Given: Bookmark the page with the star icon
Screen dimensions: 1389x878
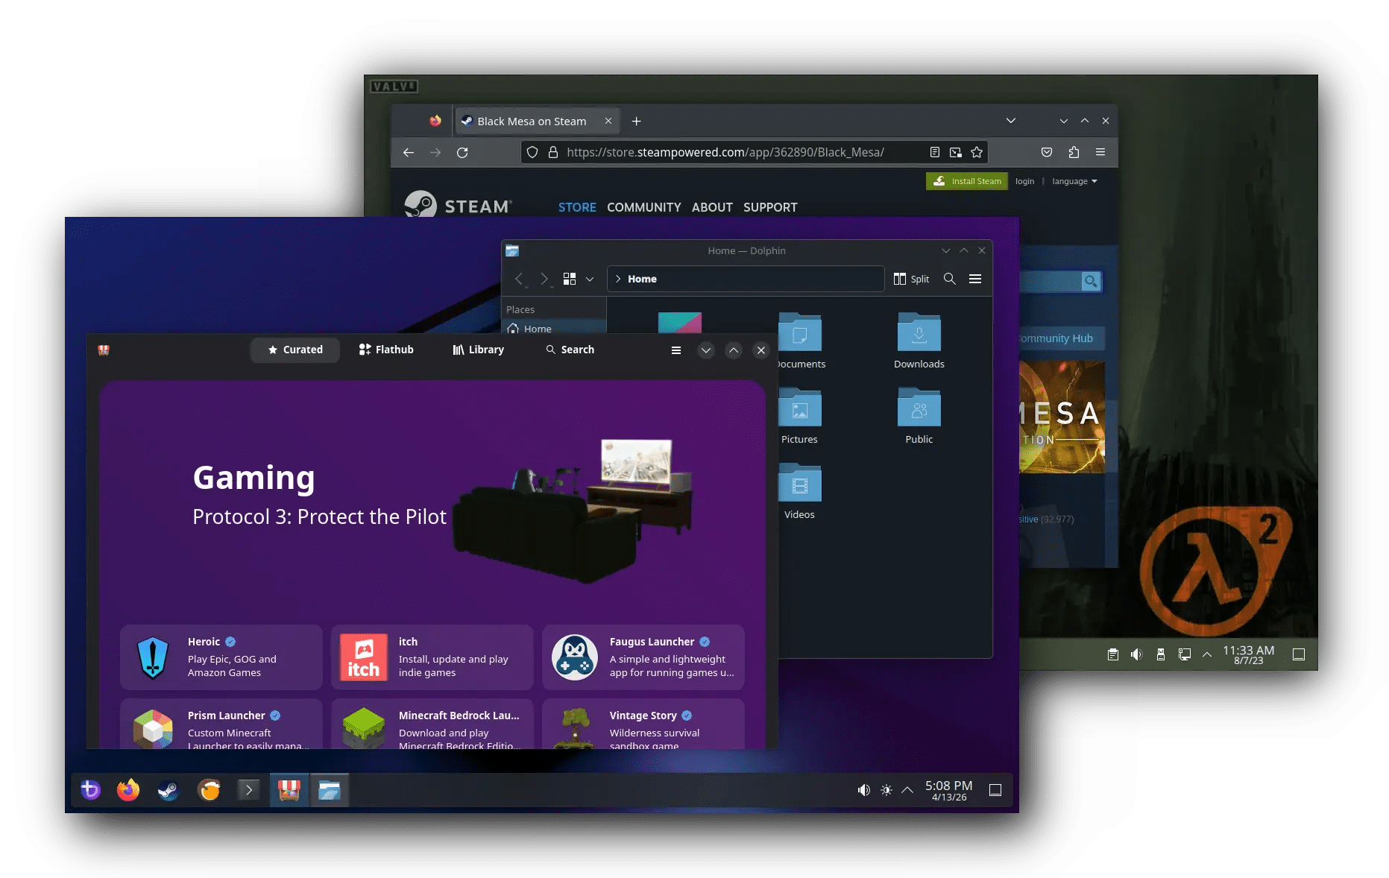Looking at the screenshot, I should pos(977,152).
